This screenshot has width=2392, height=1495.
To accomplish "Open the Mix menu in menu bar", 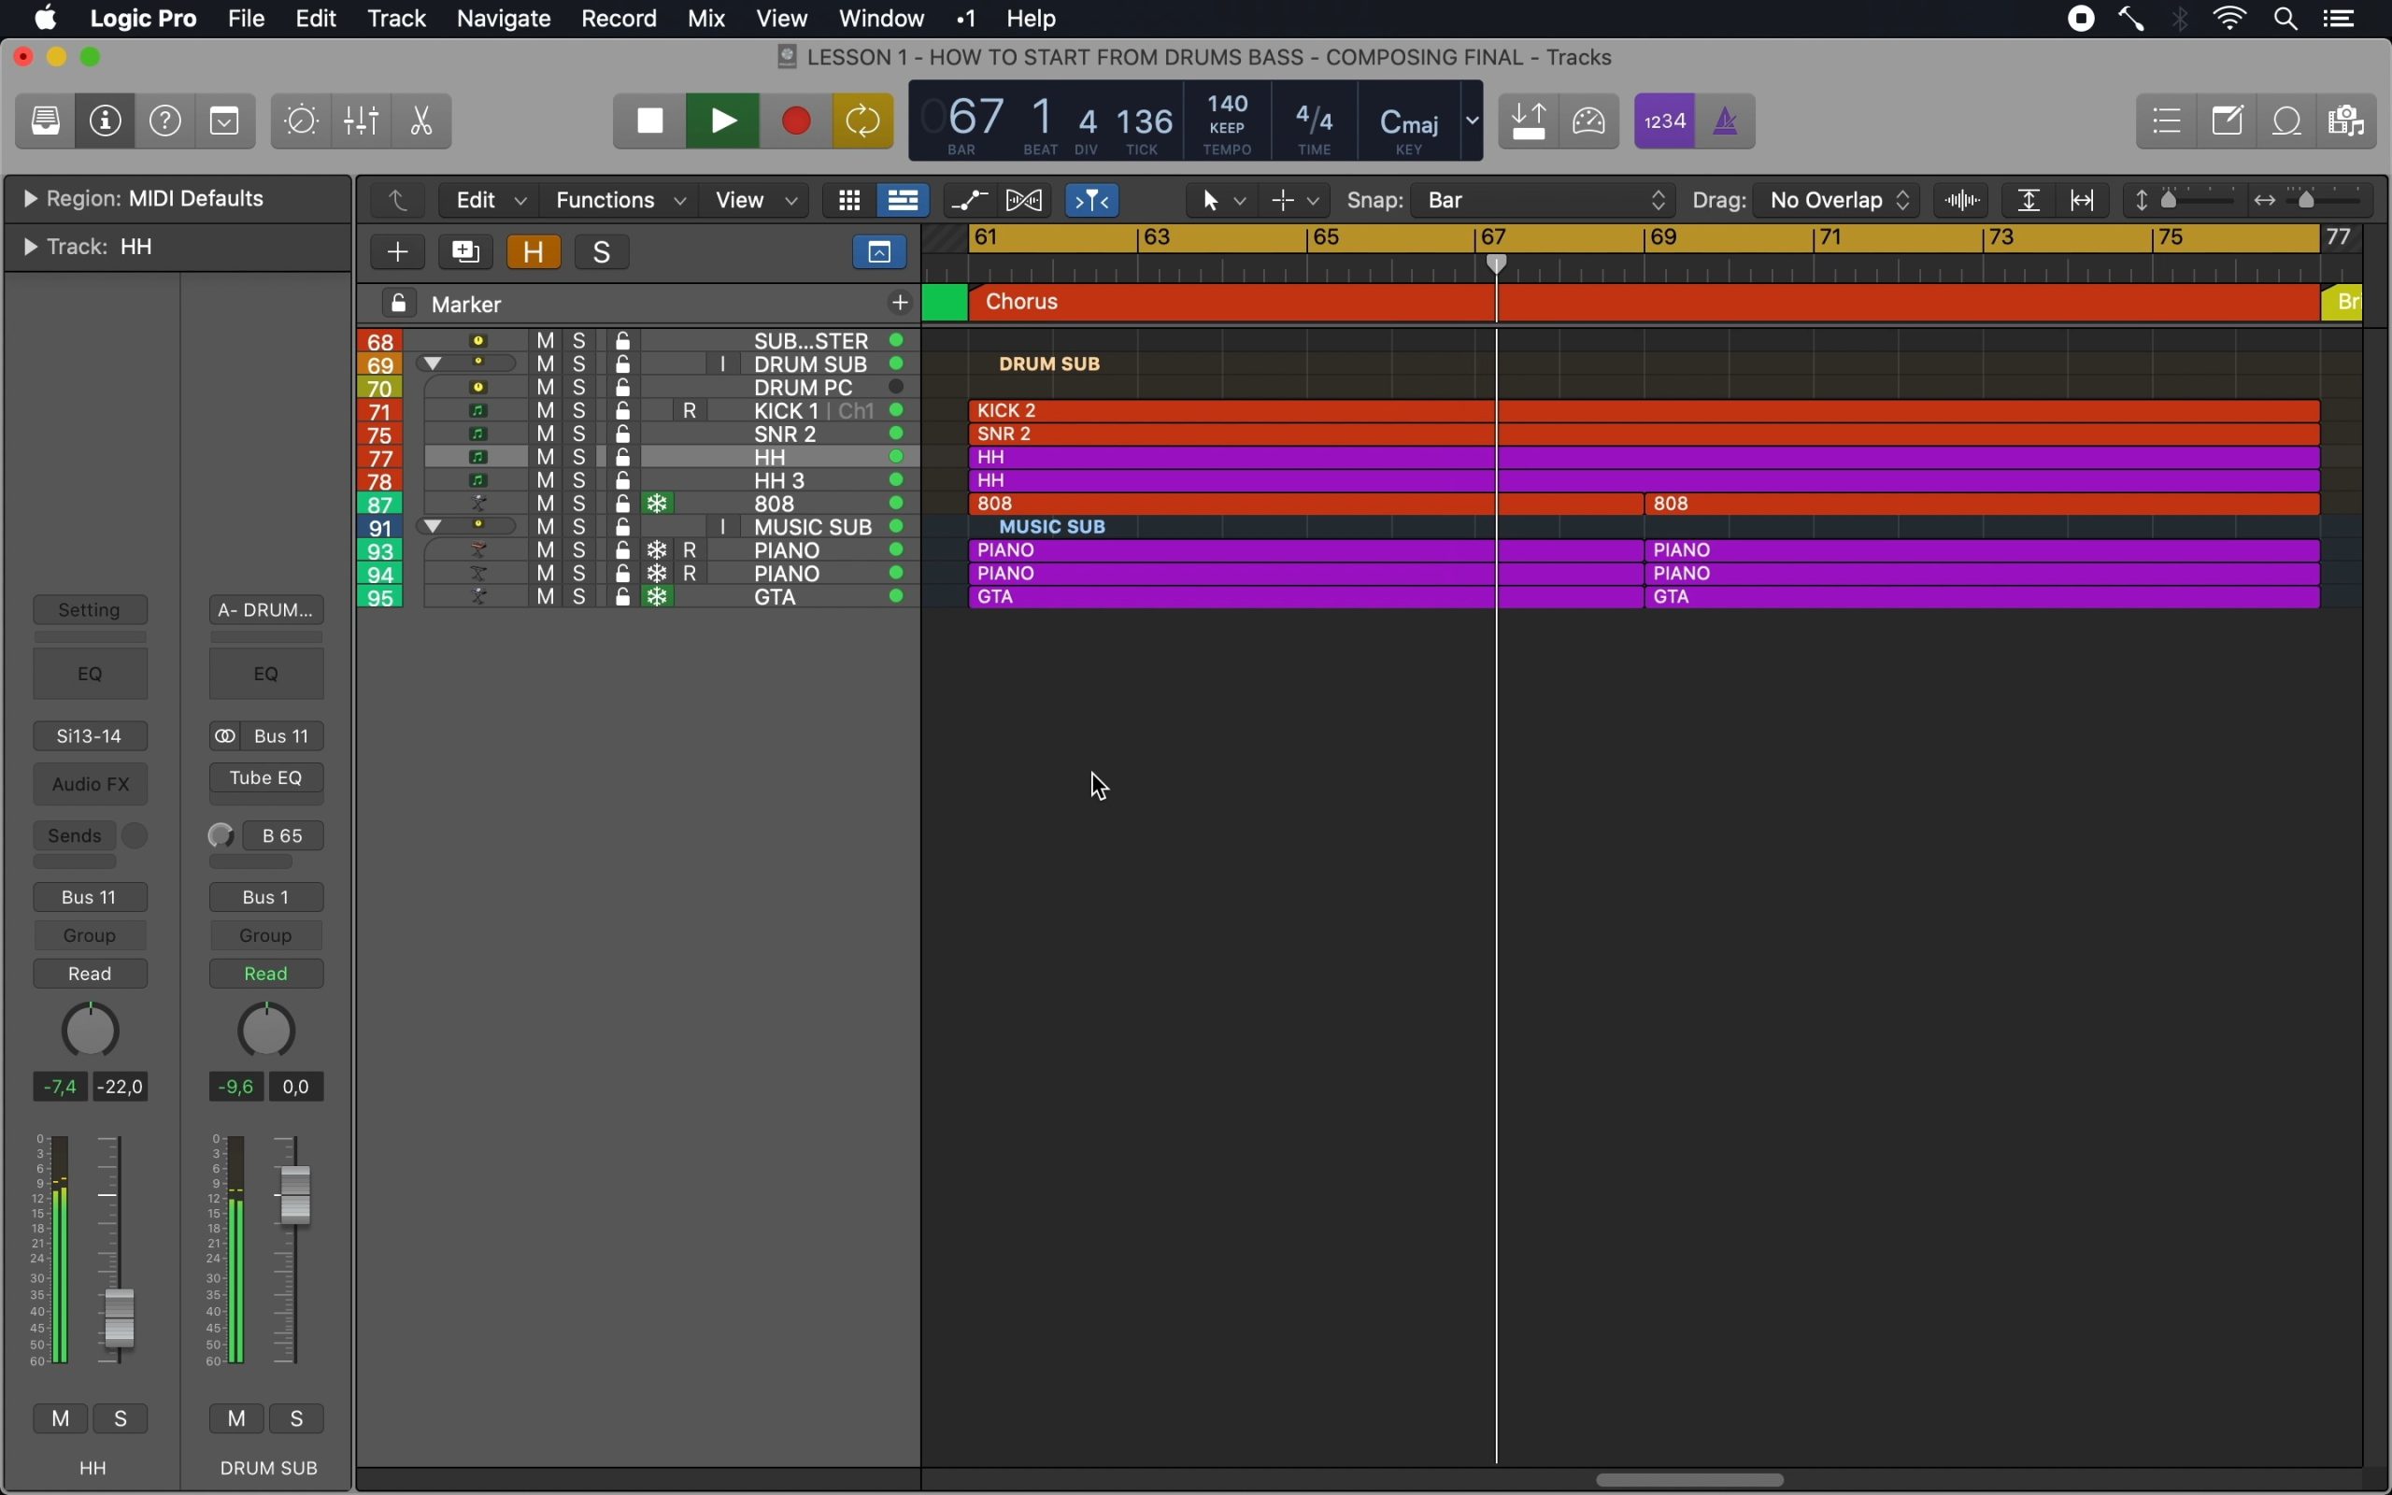I will click(x=705, y=19).
